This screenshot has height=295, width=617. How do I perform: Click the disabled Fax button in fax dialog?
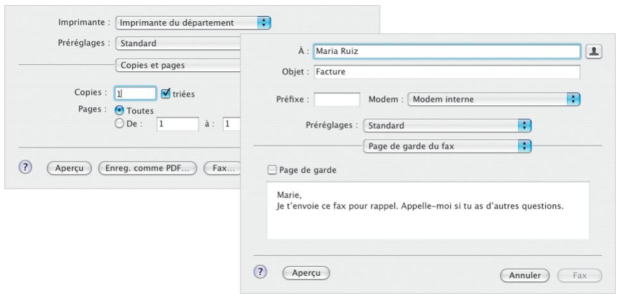click(x=579, y=275)
